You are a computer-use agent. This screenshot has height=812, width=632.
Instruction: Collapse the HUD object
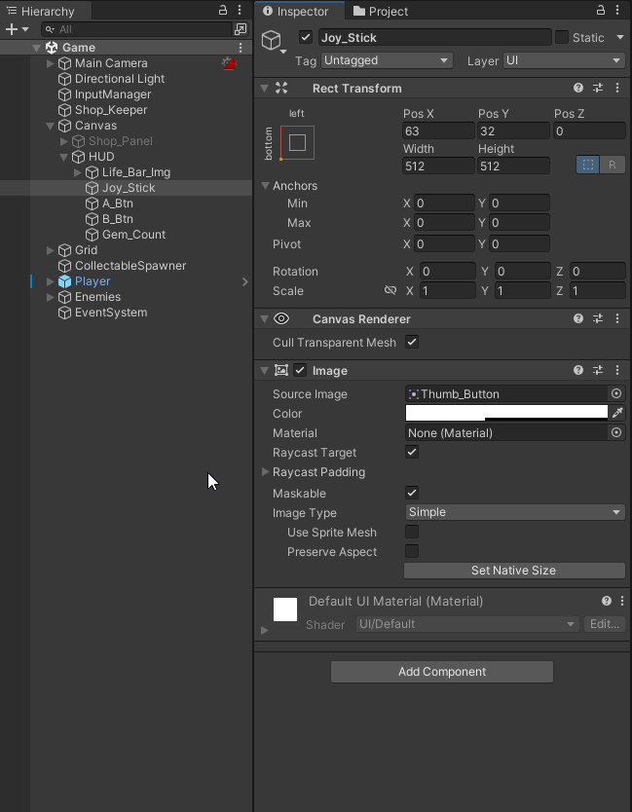click(63, 157)
